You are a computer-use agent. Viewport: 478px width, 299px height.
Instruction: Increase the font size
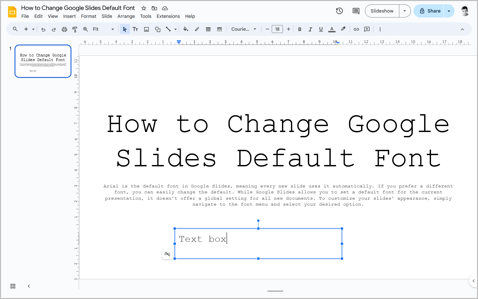(x=289, y=29)
